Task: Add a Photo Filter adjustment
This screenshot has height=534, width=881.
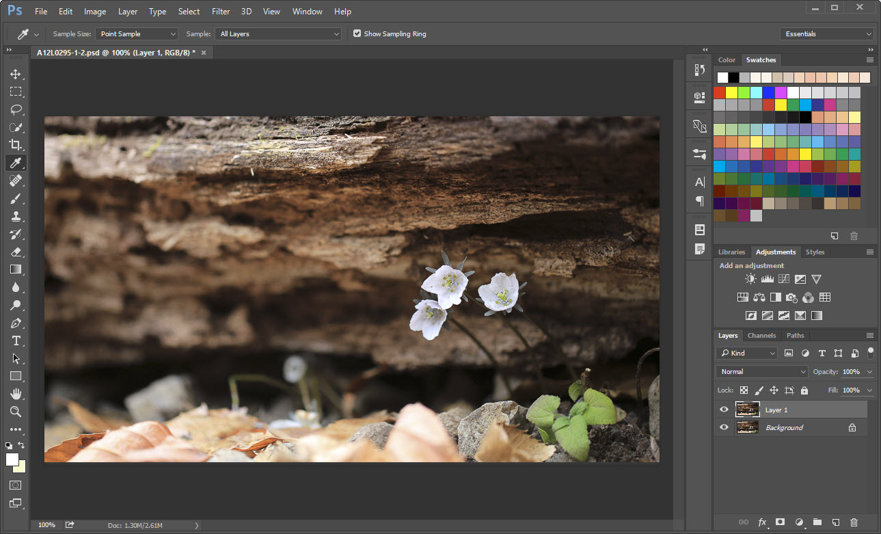Action: [x=792, y=297]
